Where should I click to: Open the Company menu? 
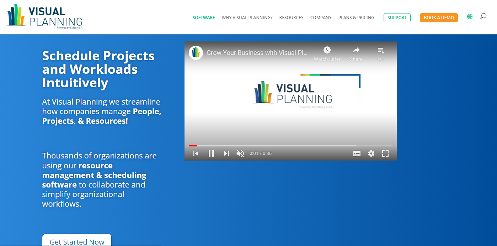click(x=321, y=18)
